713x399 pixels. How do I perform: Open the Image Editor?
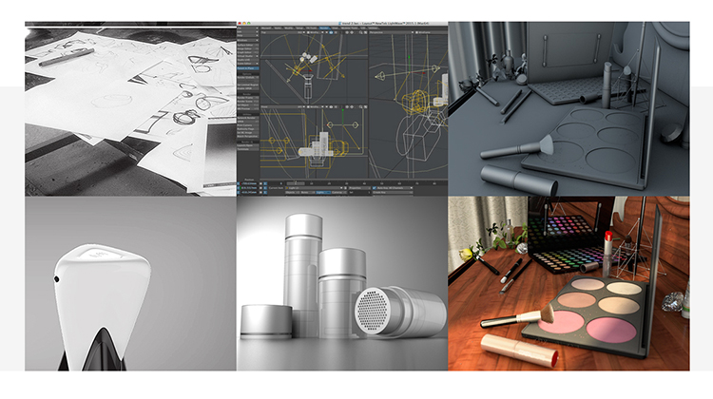[247, 49]
